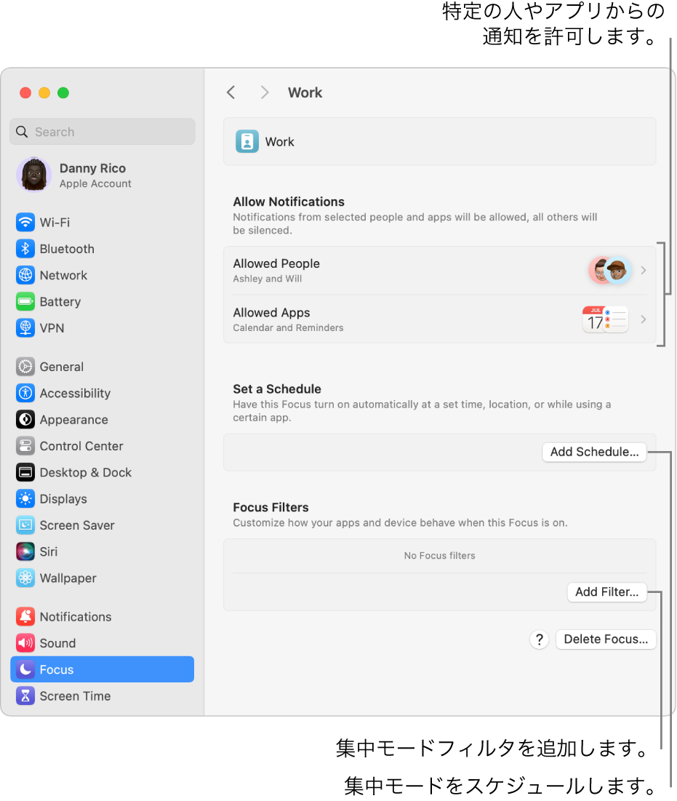The width and height of the screenshot is (677, 801).
Task: Click the 'Focus Filters' heading
Action: 271,508
